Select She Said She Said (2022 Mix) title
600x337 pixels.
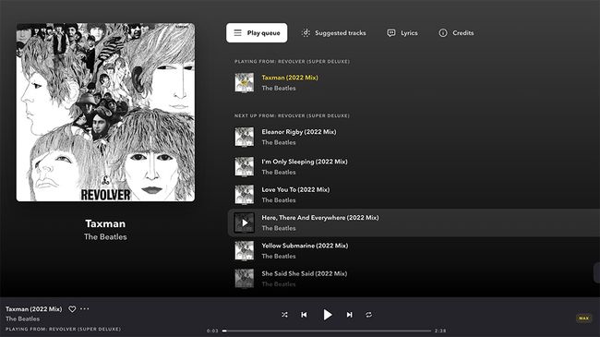tap(305, 274)
